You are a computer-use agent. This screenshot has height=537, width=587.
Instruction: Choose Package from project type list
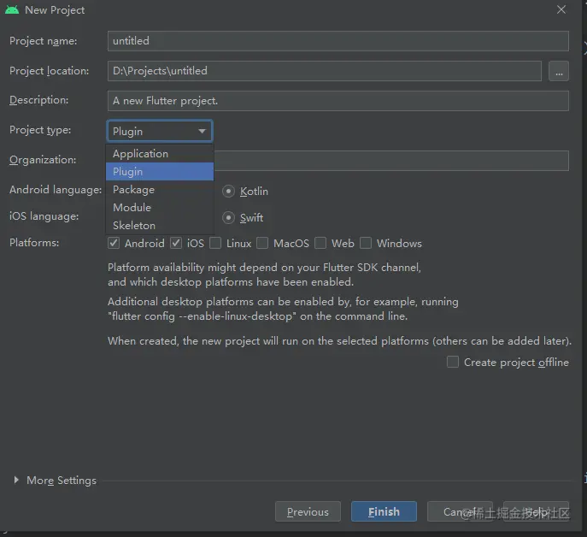coord(160,190)
